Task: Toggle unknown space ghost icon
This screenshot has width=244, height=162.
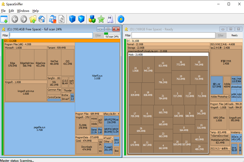Action: pyautogui.click(x=110, y=19)
